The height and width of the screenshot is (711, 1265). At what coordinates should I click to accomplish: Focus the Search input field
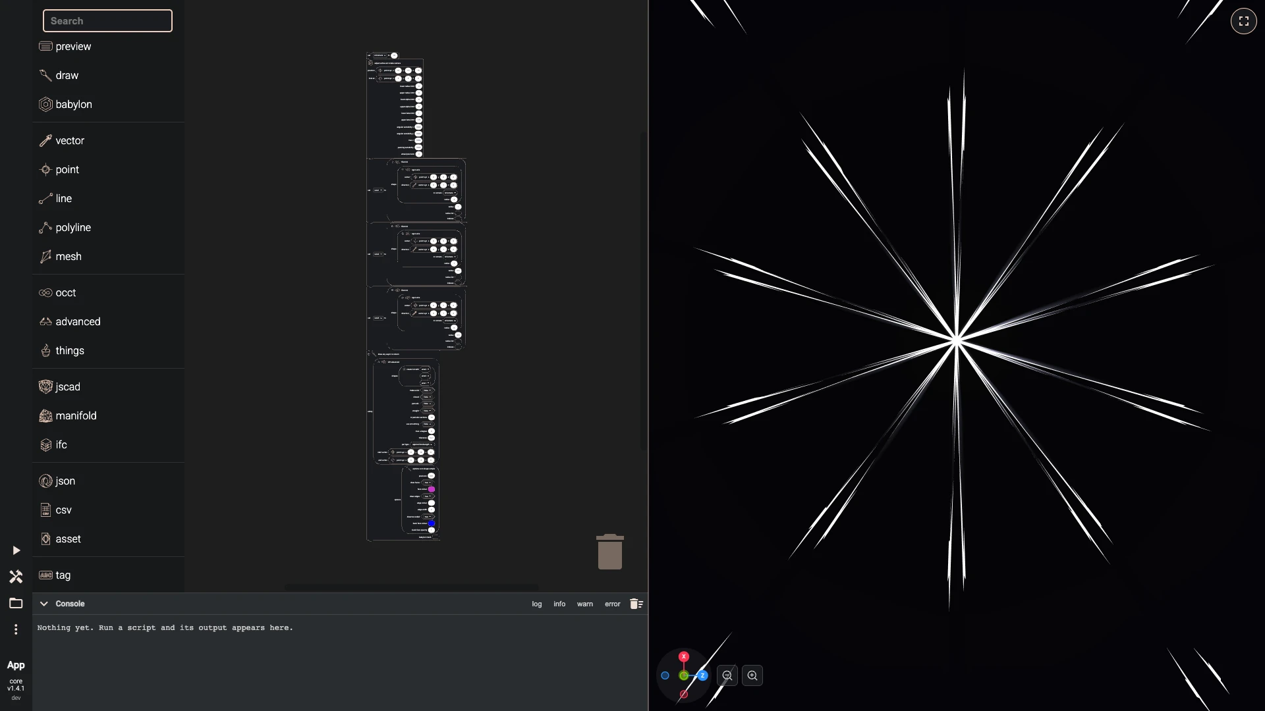(107, 20)
